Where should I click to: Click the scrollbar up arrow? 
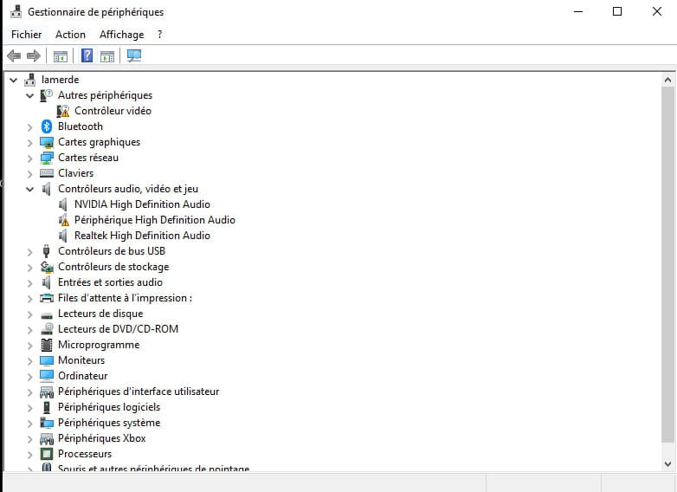(x=667, y=80)
